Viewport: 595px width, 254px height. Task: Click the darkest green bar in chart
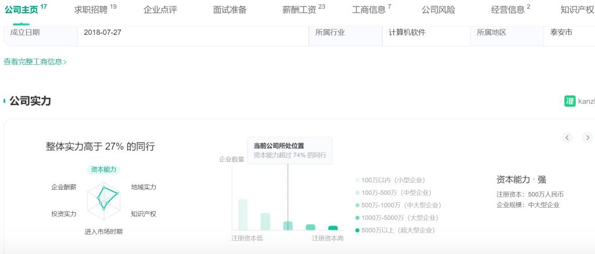[333, 228]
